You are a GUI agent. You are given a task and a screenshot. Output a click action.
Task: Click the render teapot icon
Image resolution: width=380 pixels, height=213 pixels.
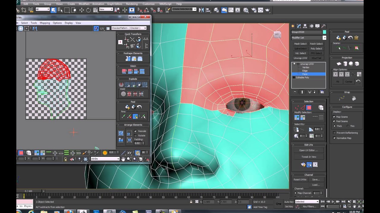(267, 10)
